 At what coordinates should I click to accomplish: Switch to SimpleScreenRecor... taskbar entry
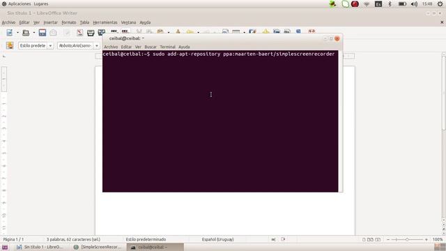[98, 247]
